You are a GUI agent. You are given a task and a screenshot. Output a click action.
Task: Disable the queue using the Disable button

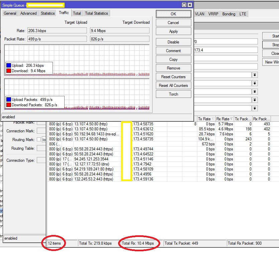[173, 42]
